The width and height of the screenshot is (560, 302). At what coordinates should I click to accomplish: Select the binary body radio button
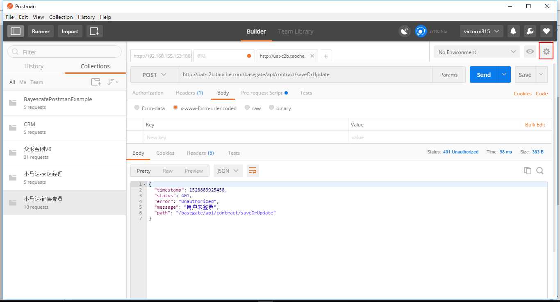(271, 108)
